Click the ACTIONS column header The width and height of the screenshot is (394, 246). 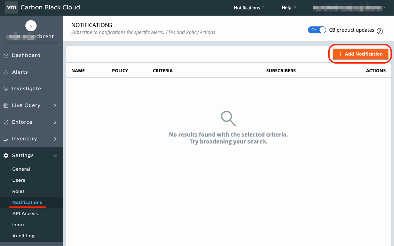[x=376, y=71]
